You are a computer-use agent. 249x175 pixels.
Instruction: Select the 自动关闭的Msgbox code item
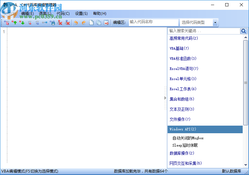pyautogui.click(x=188, y=138)
